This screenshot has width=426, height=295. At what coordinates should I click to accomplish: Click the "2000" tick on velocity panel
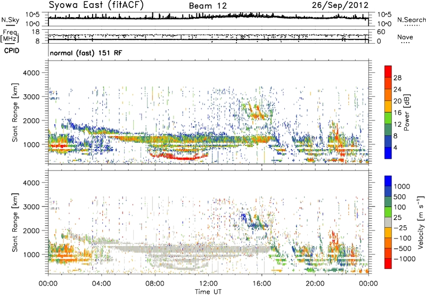[x=31, y=231]
